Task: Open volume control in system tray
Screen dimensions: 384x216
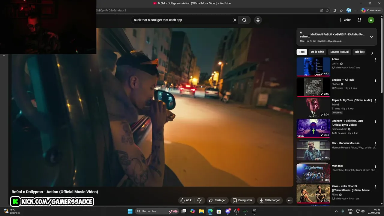Action: coord(362,211)
